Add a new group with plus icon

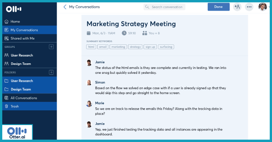point(51,47)
